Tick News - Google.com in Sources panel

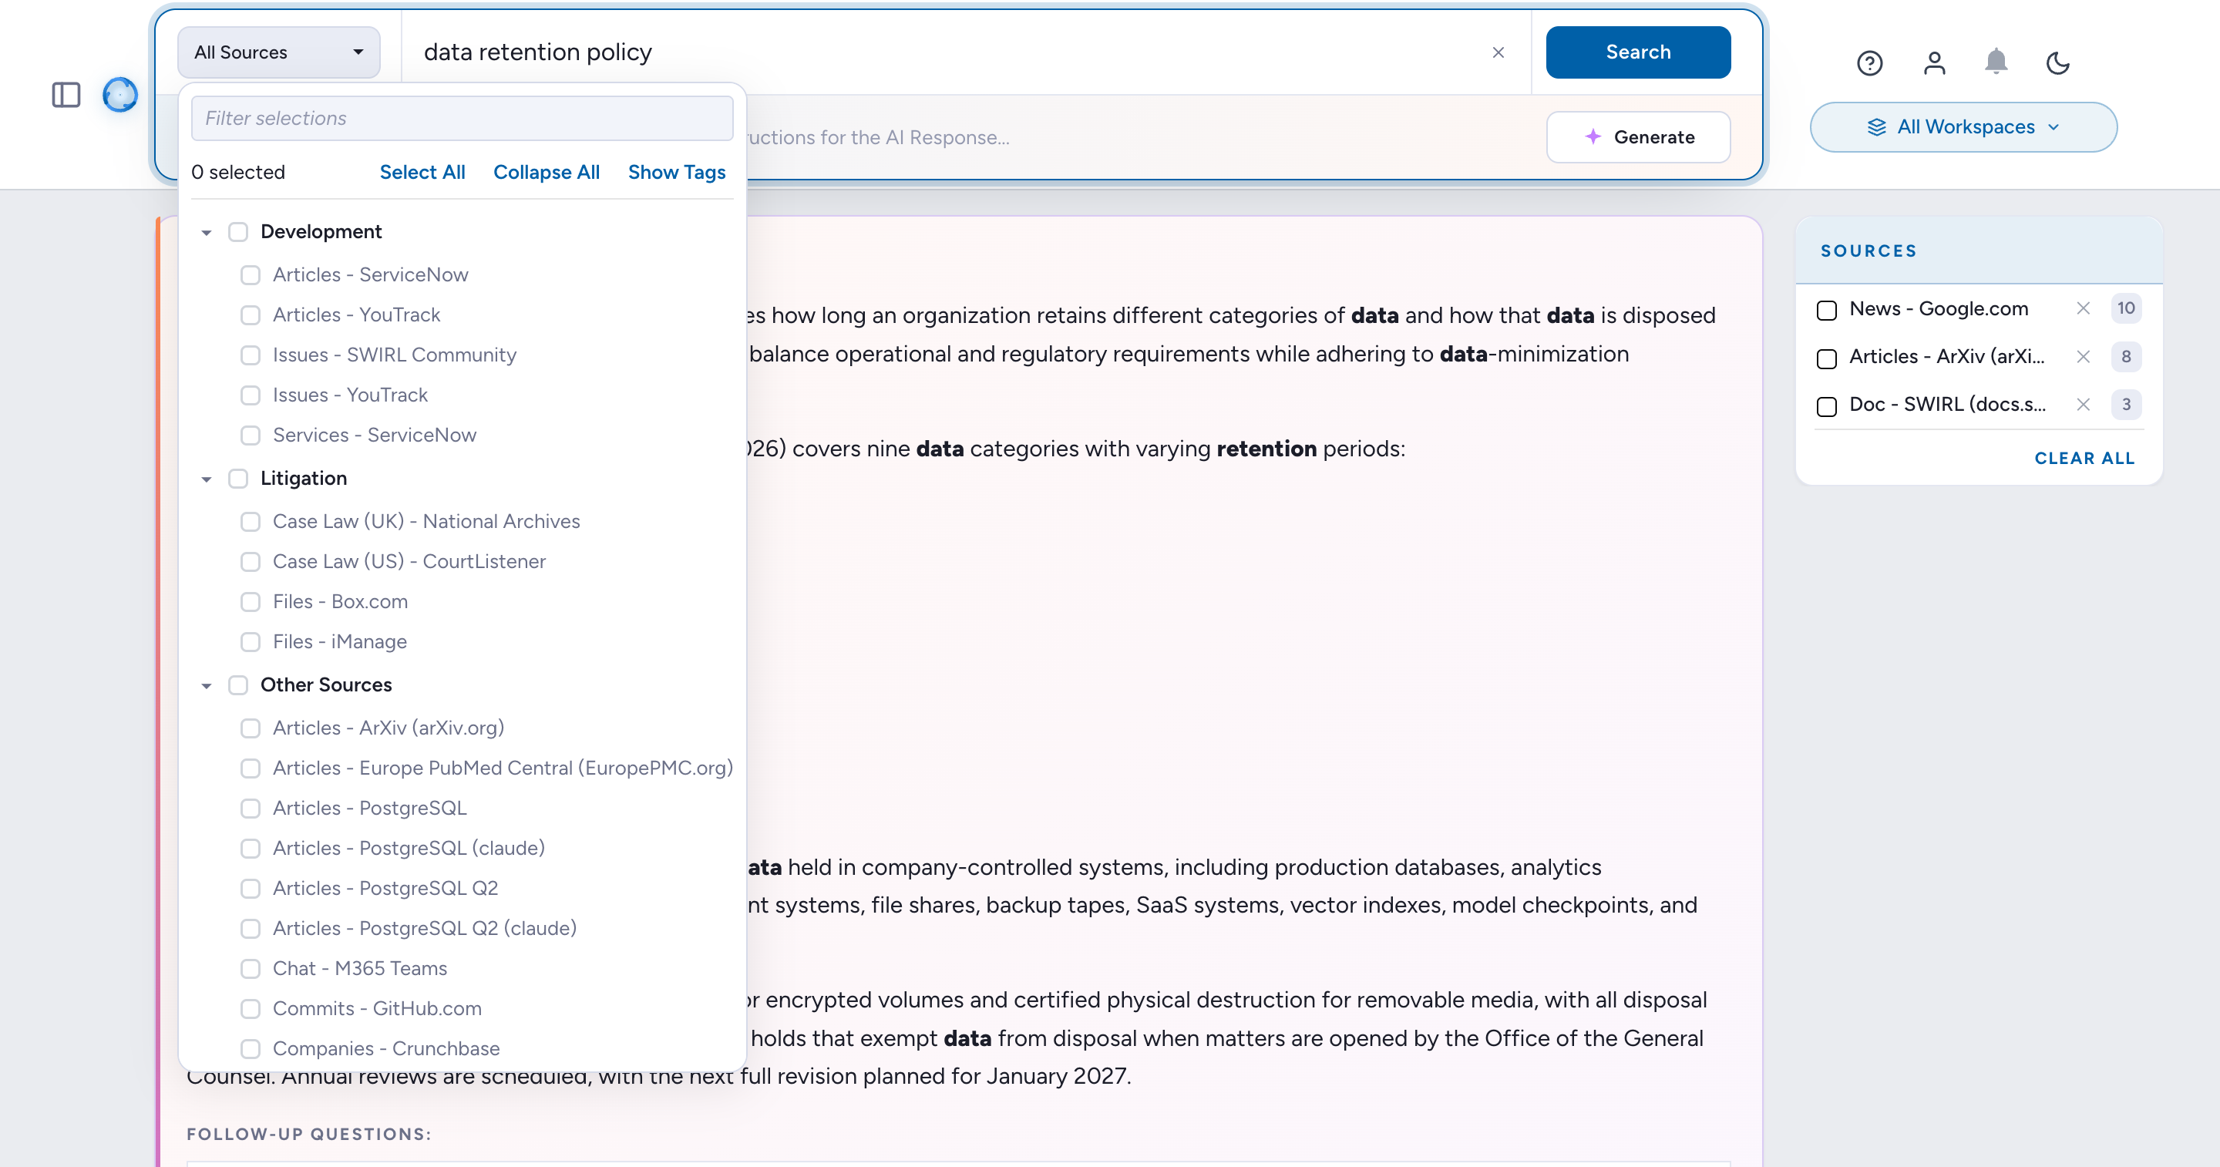pyautogui.click(x=1827, y=311)
